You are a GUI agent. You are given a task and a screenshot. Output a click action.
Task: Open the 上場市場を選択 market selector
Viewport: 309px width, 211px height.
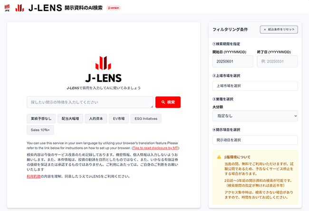[x=255, y=86]
